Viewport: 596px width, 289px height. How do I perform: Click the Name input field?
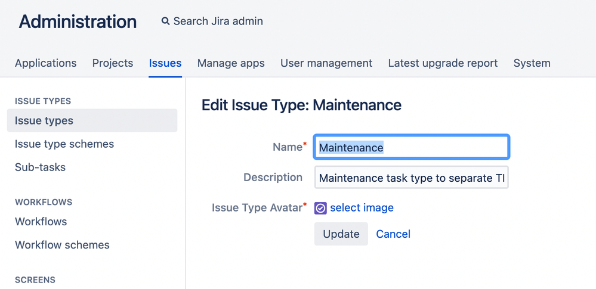(x=411, y=147)
